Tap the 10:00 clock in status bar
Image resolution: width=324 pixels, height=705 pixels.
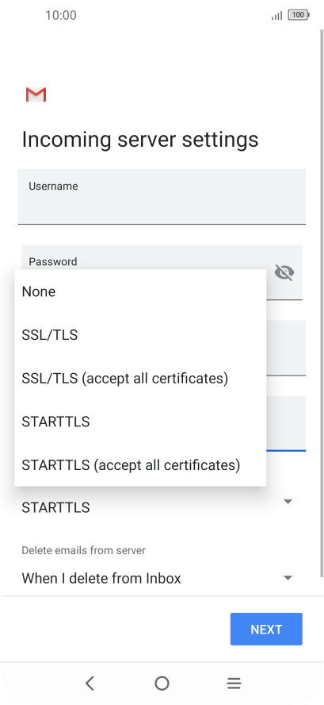point(60,15)
